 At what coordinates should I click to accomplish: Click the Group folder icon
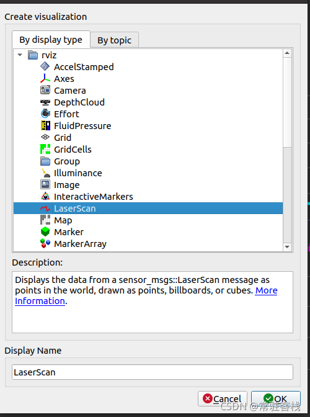[x=45, y=161]
